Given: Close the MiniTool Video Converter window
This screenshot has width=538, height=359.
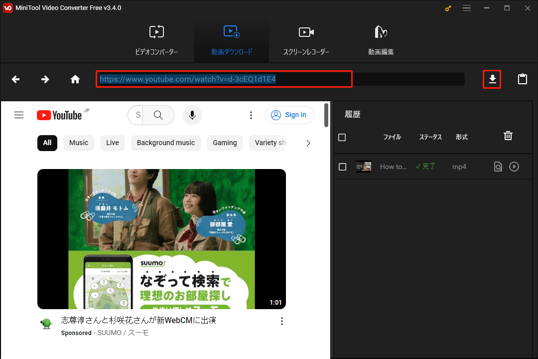Looking at the screenshot, I should pyautogui.click(x=528, y=8).
